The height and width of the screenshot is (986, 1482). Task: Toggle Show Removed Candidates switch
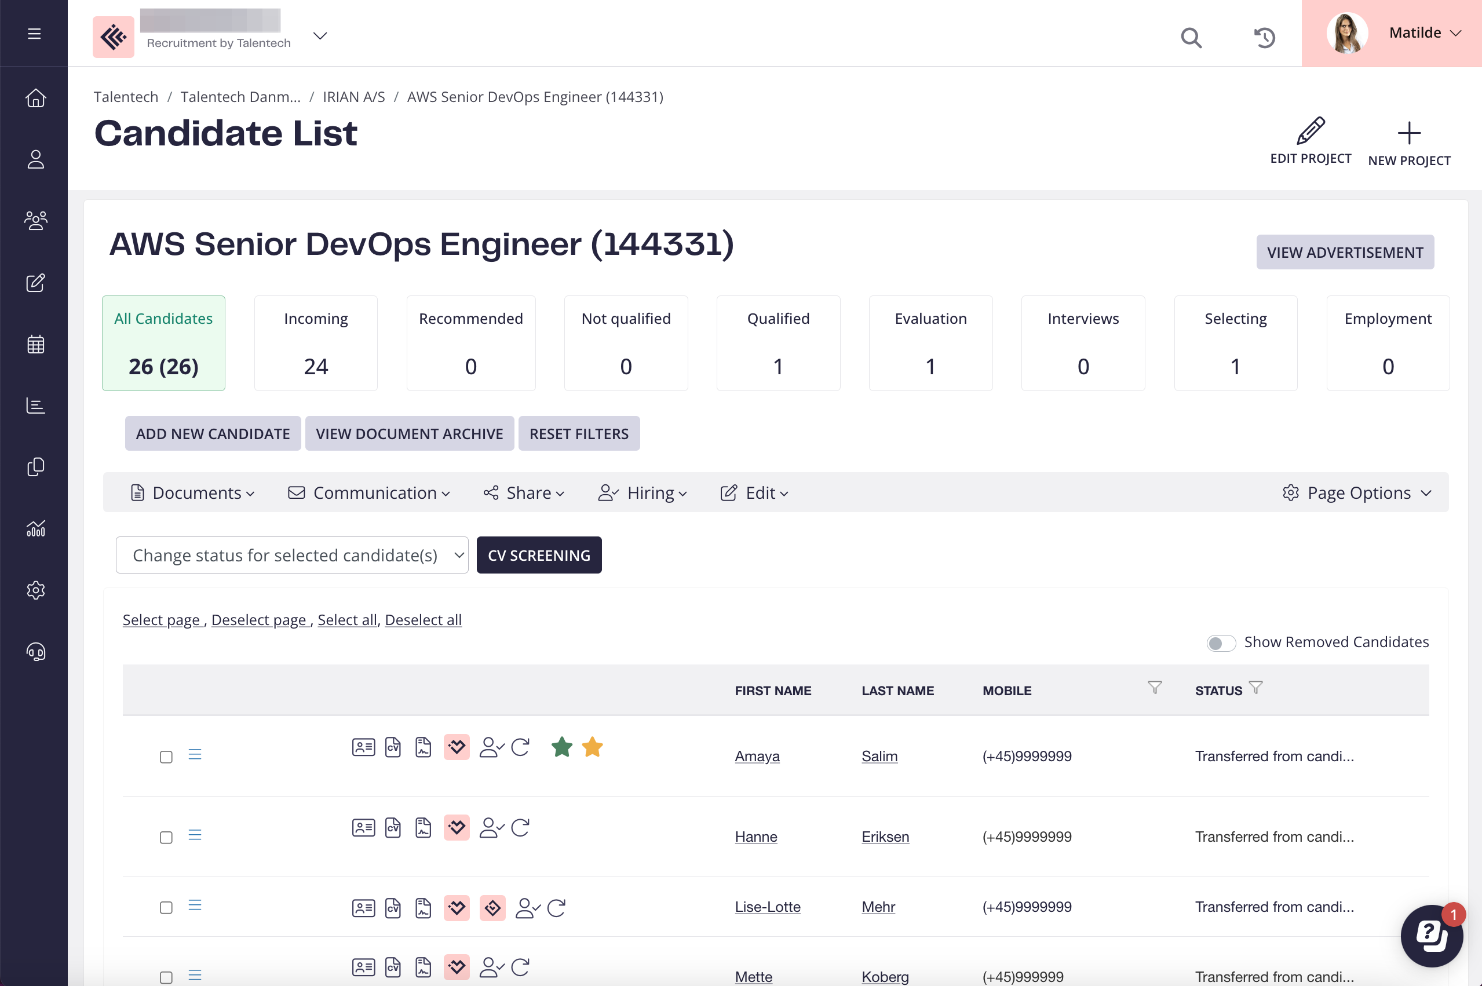coord(1221,642)
